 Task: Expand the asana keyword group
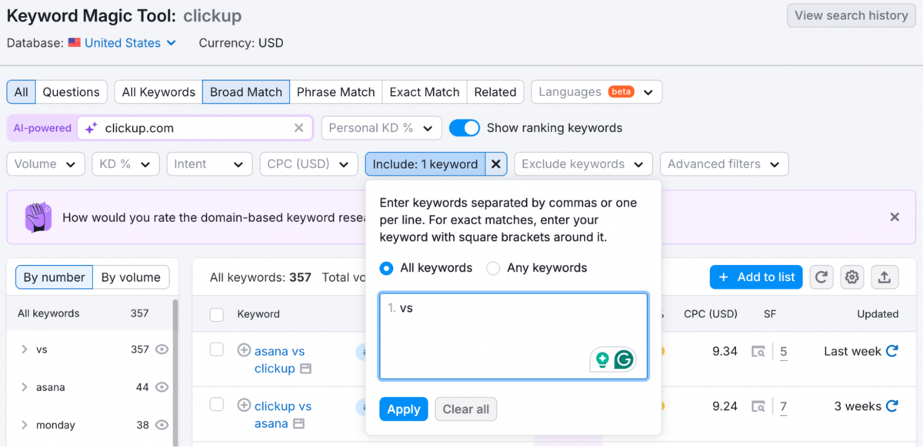coord(25,387)
